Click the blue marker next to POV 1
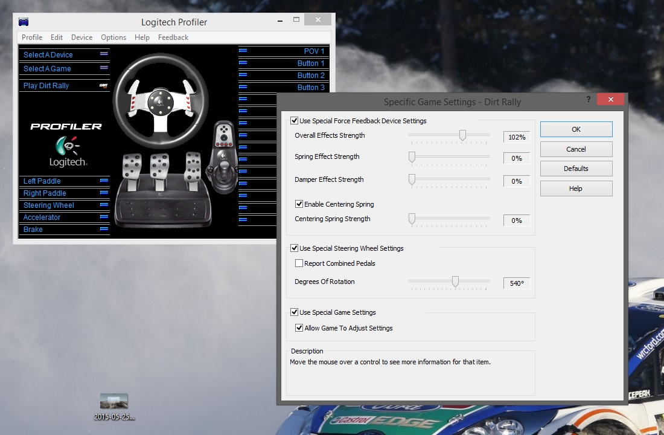This screenshot has height=435, width=664. click(243, 51)
